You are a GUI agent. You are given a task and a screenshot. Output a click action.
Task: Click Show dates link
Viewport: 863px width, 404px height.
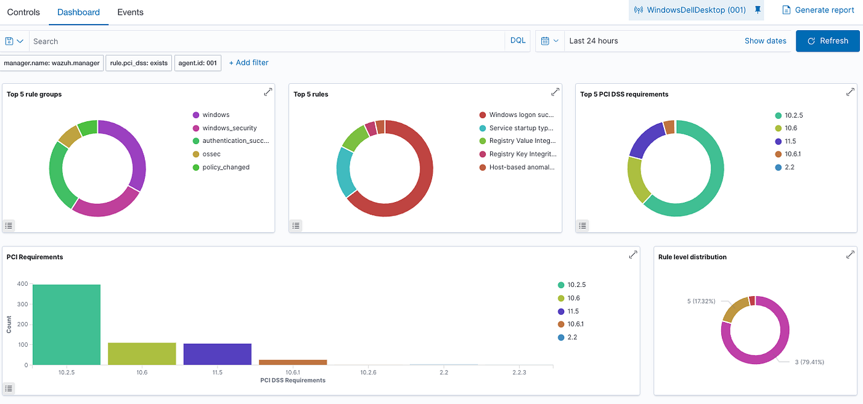[x=765, y=41]
